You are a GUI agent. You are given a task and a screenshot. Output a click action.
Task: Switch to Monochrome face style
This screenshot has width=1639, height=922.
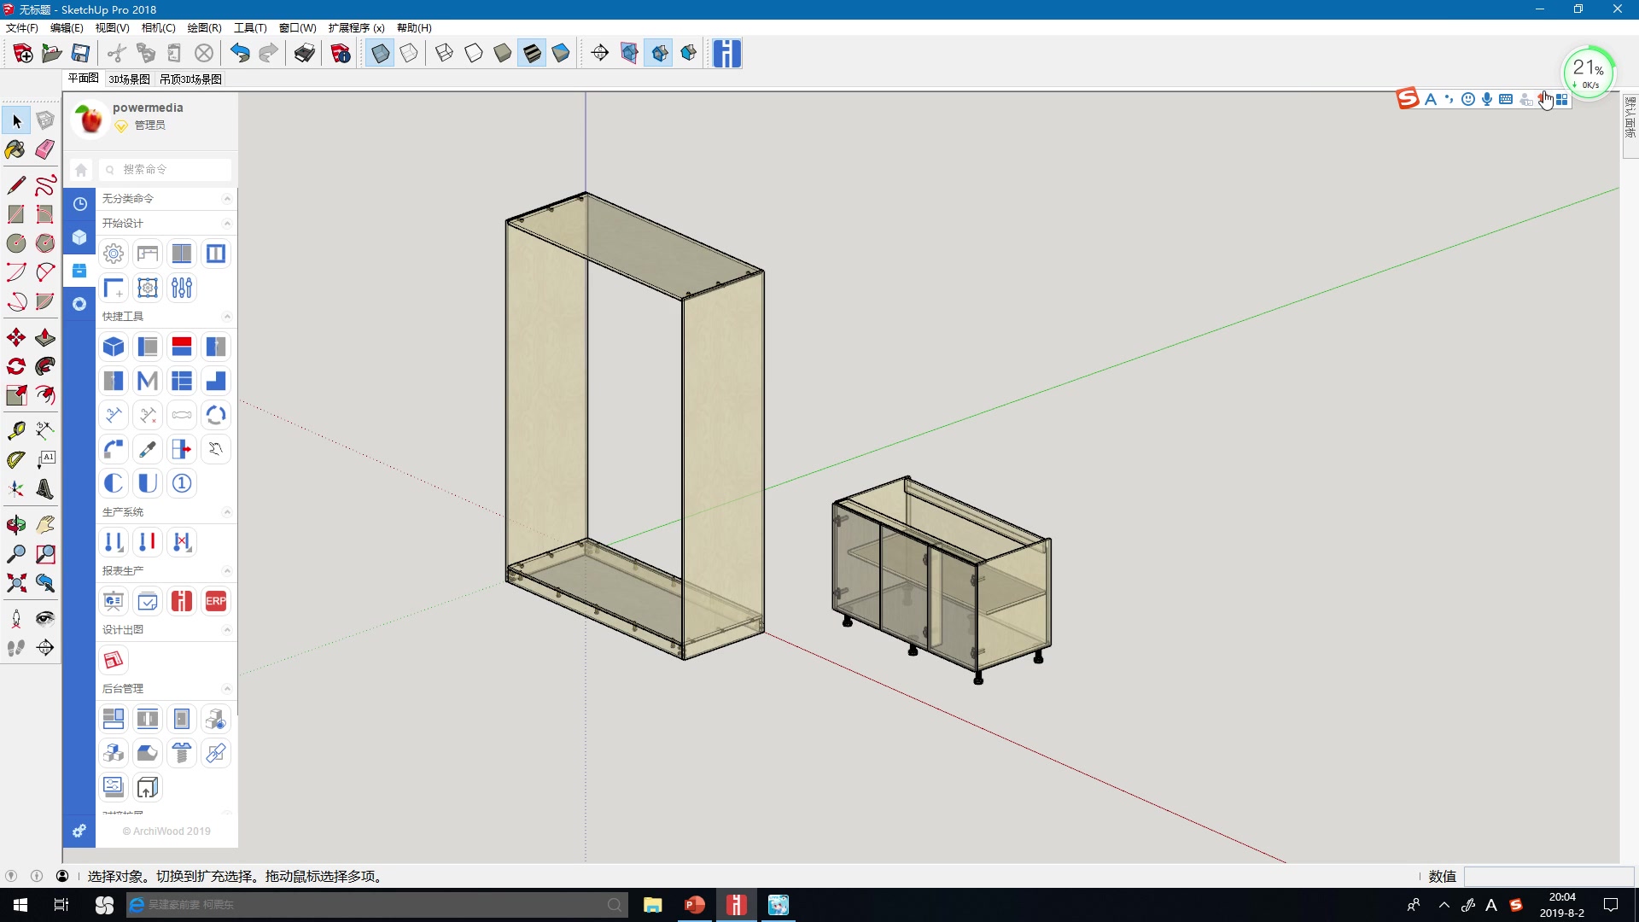click(561, 54)
